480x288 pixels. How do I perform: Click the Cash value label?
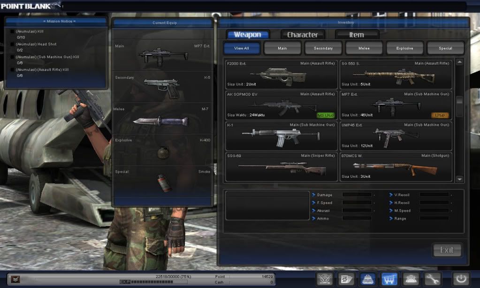tap(219, 282)
